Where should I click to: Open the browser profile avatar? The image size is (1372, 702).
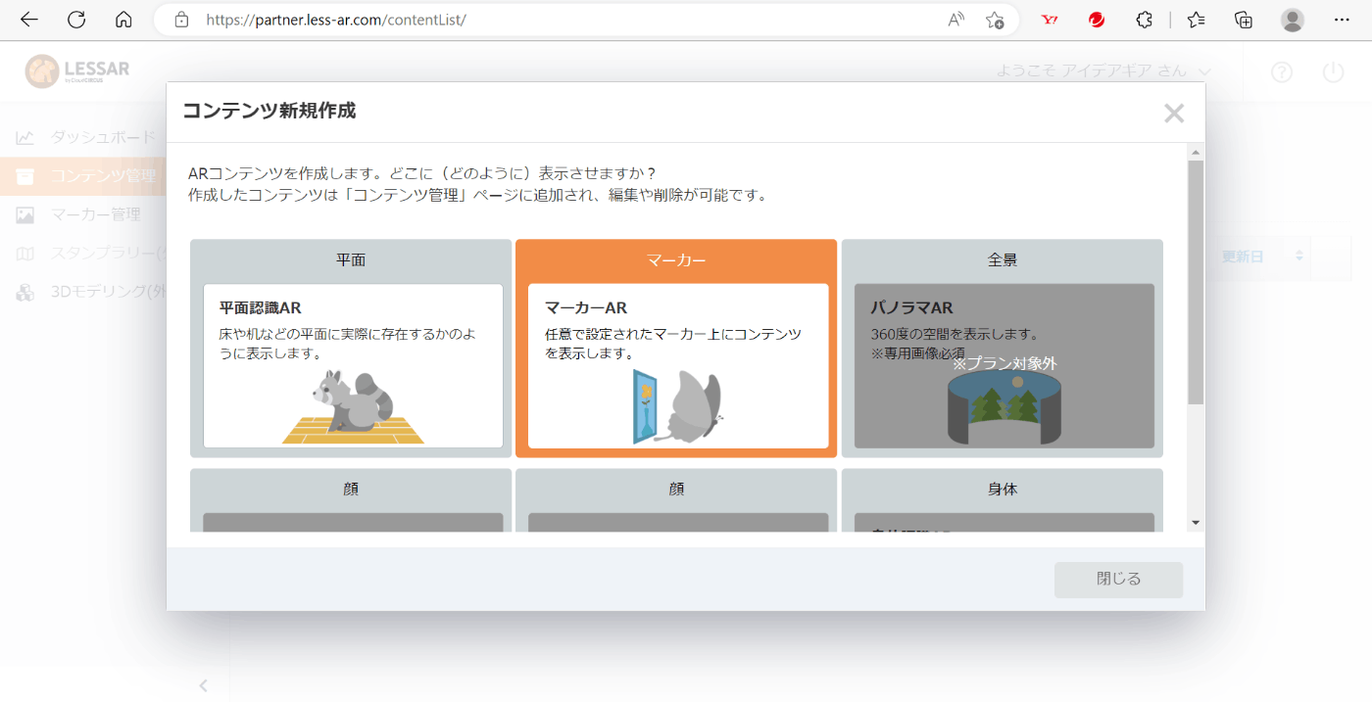point(1293,20)
